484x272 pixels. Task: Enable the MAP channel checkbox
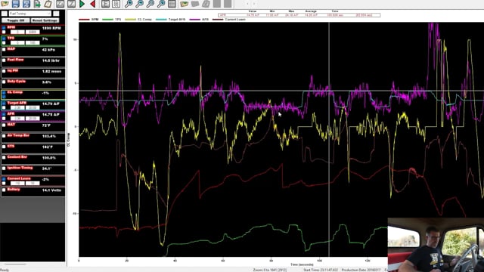point(4,50)
